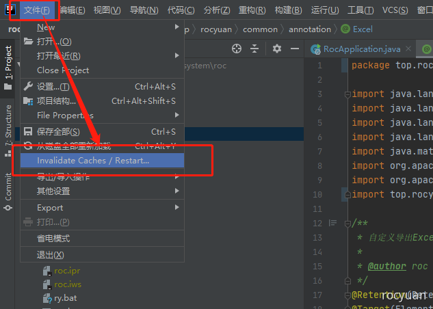Fold the doc comment at line 12
Image resolution: width=433 pixels, height=309 pixels.
[x=347, y=224]
